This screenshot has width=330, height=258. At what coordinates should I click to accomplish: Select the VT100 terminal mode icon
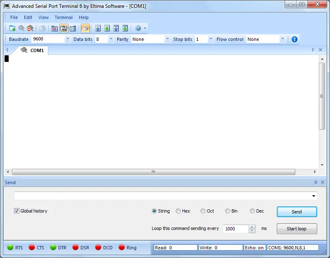[64, 28]
